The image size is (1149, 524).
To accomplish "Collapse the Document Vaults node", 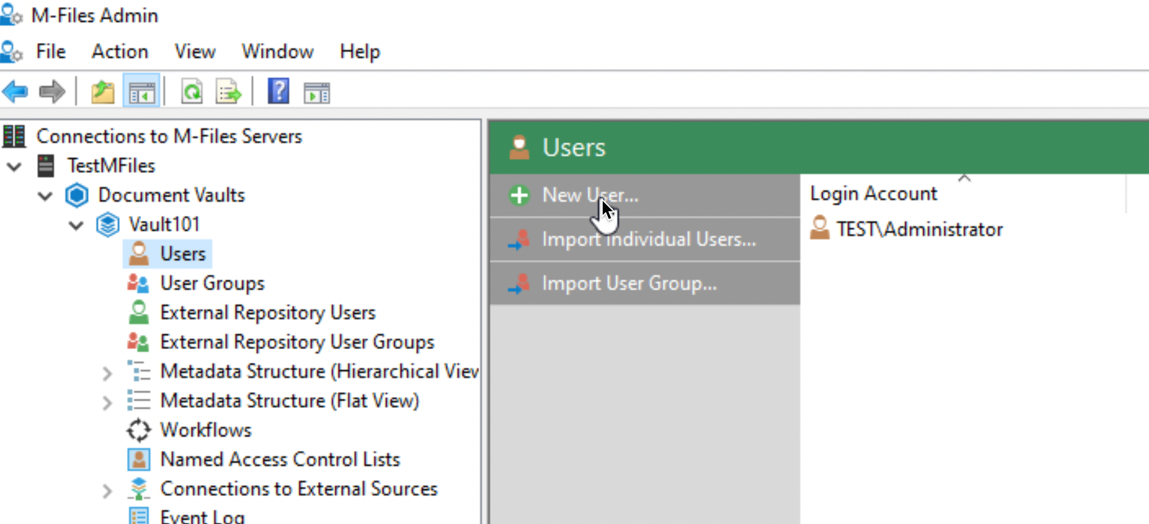I will [x=45, y=196].
